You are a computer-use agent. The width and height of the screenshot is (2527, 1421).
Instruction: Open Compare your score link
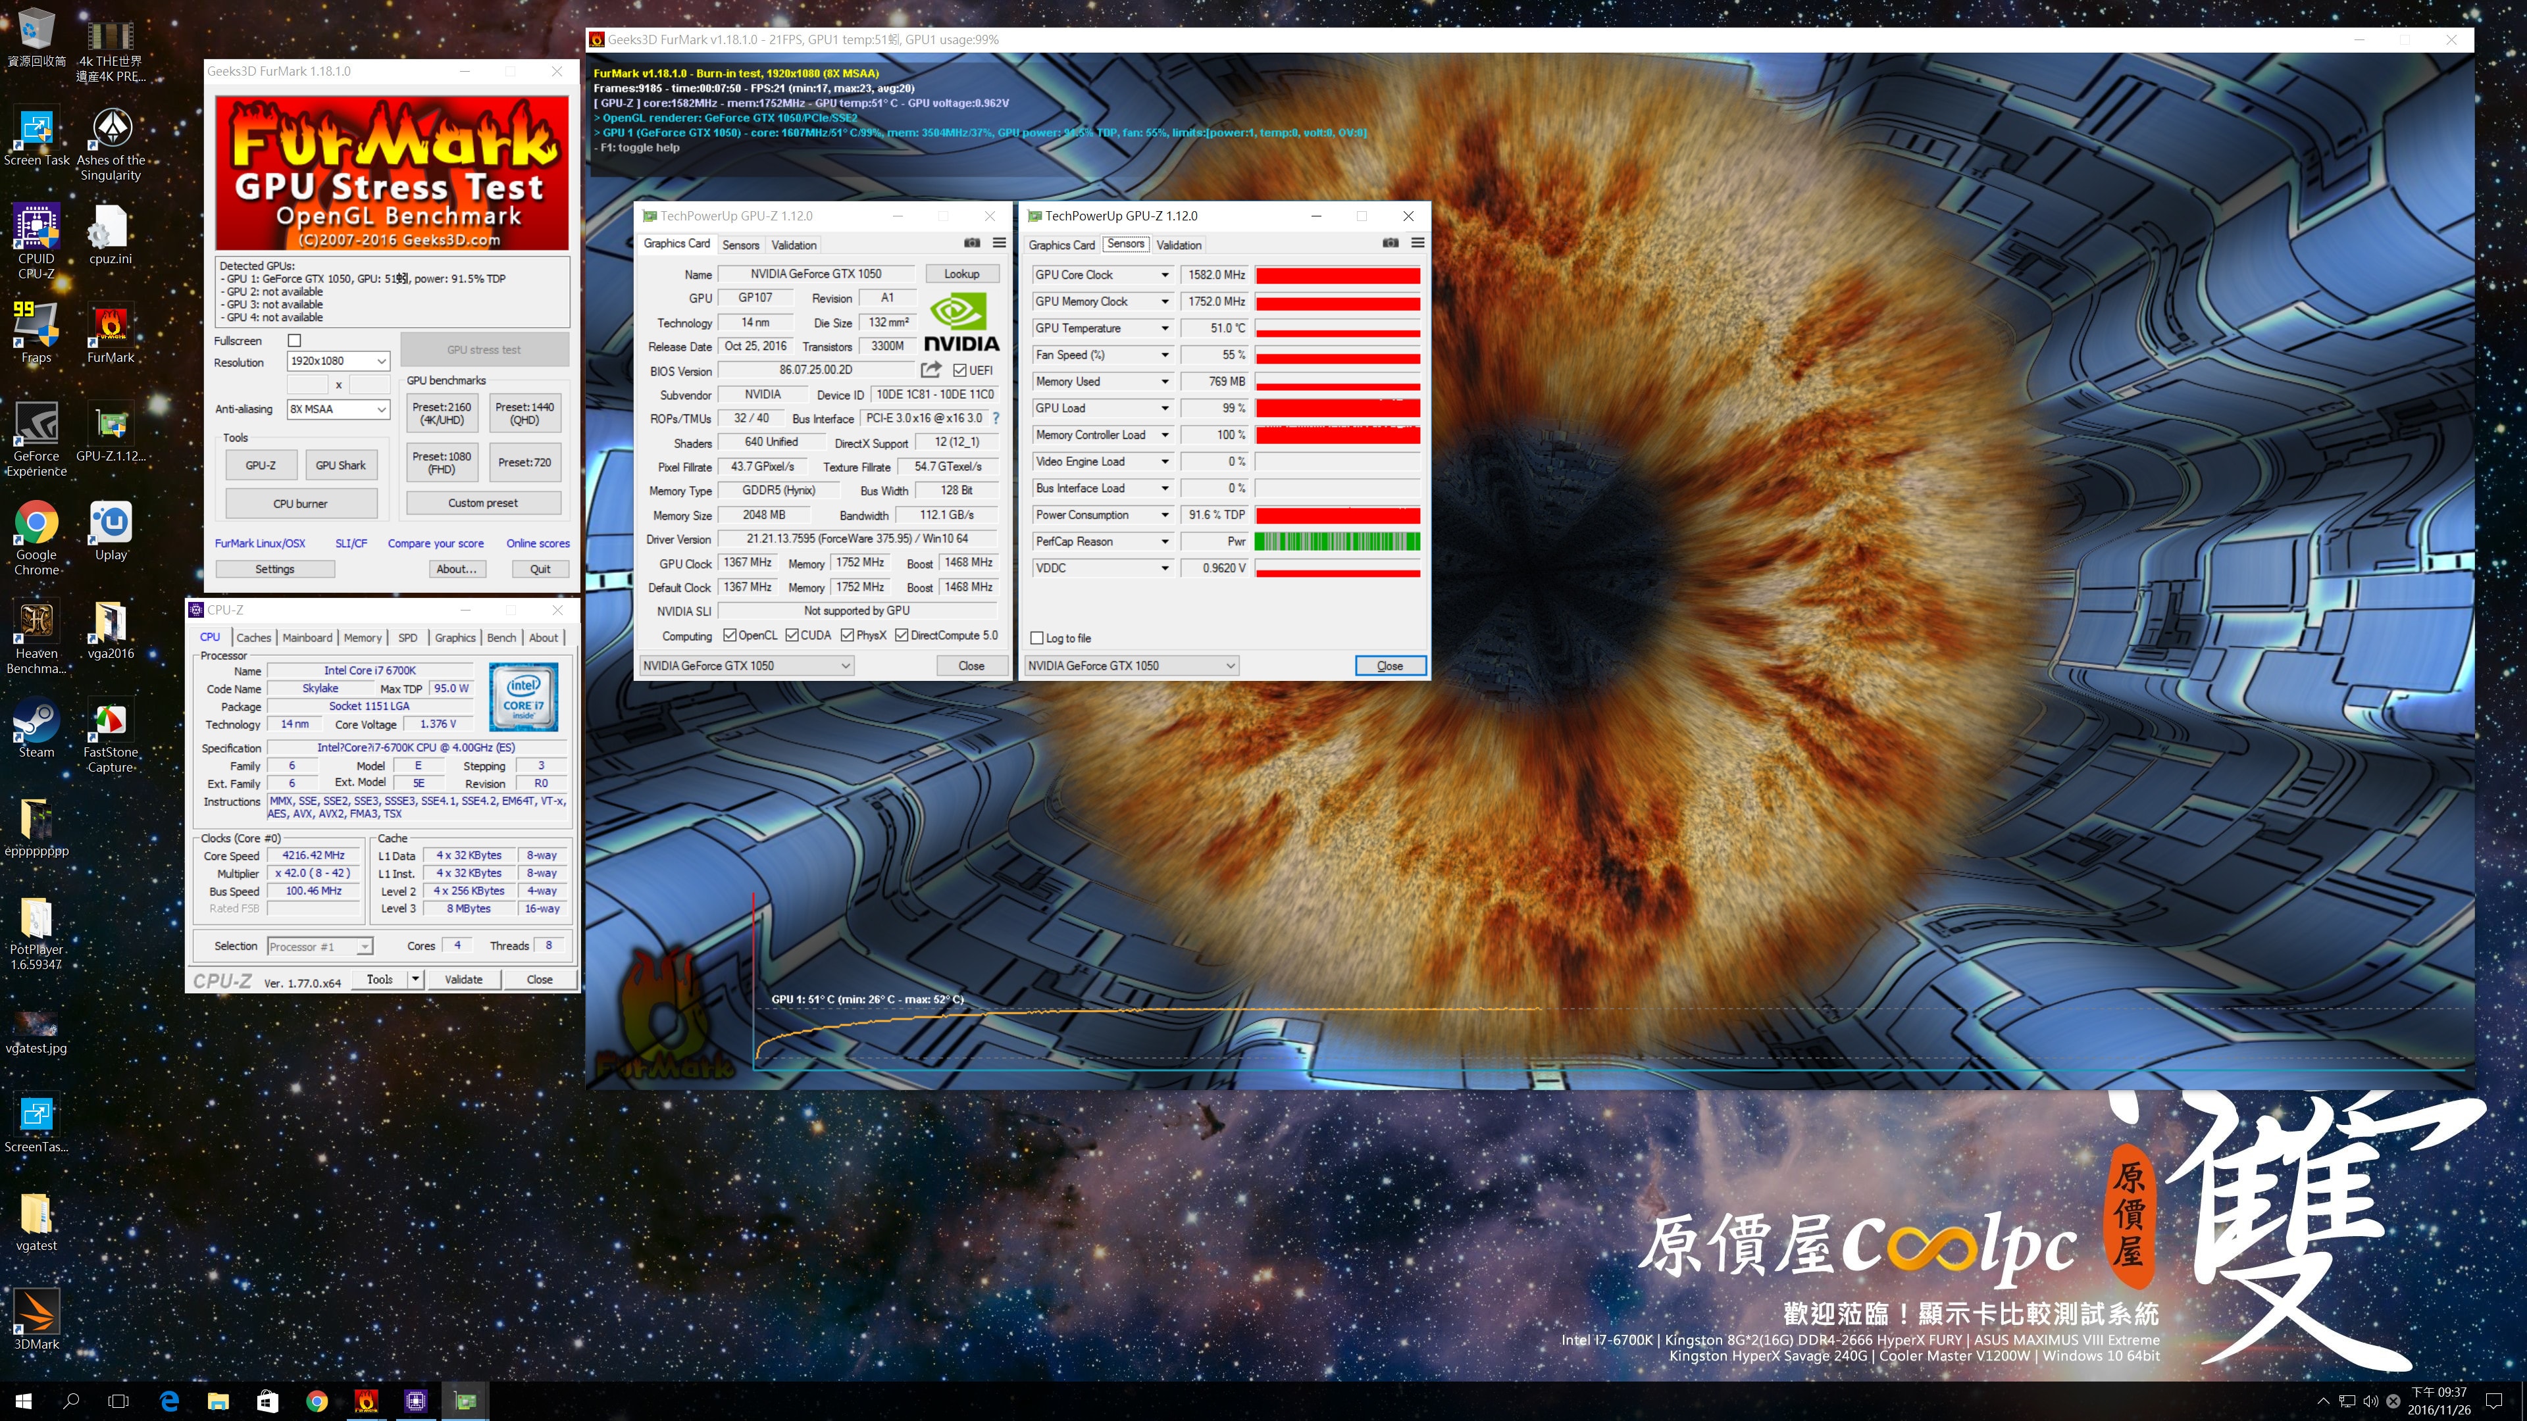pos(434,543)
